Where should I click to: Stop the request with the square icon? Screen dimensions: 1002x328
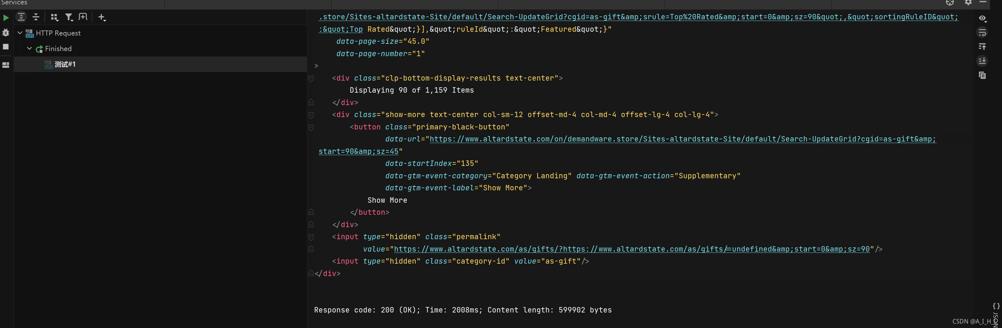tap(6, 47)
